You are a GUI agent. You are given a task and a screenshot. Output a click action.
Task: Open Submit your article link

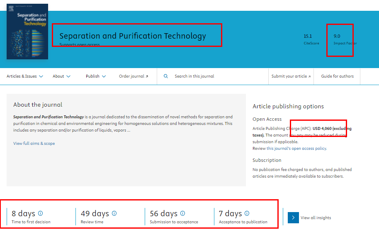291,76
